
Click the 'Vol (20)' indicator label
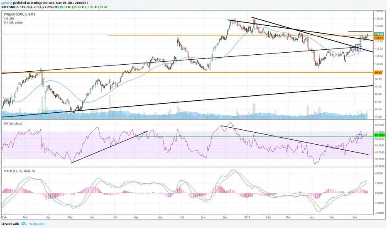pos(9,19)
